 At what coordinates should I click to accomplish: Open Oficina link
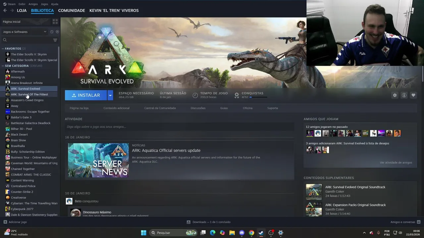tap(247, 108)
